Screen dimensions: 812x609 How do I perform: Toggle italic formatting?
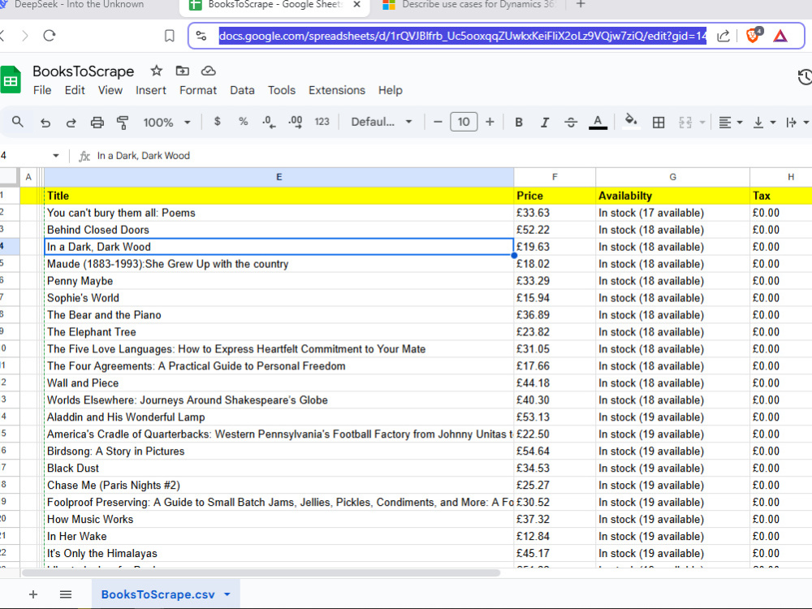[544, 123]
